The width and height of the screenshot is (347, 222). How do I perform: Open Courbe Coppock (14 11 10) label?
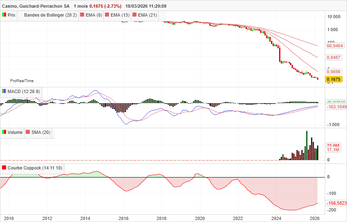(35, 168)
